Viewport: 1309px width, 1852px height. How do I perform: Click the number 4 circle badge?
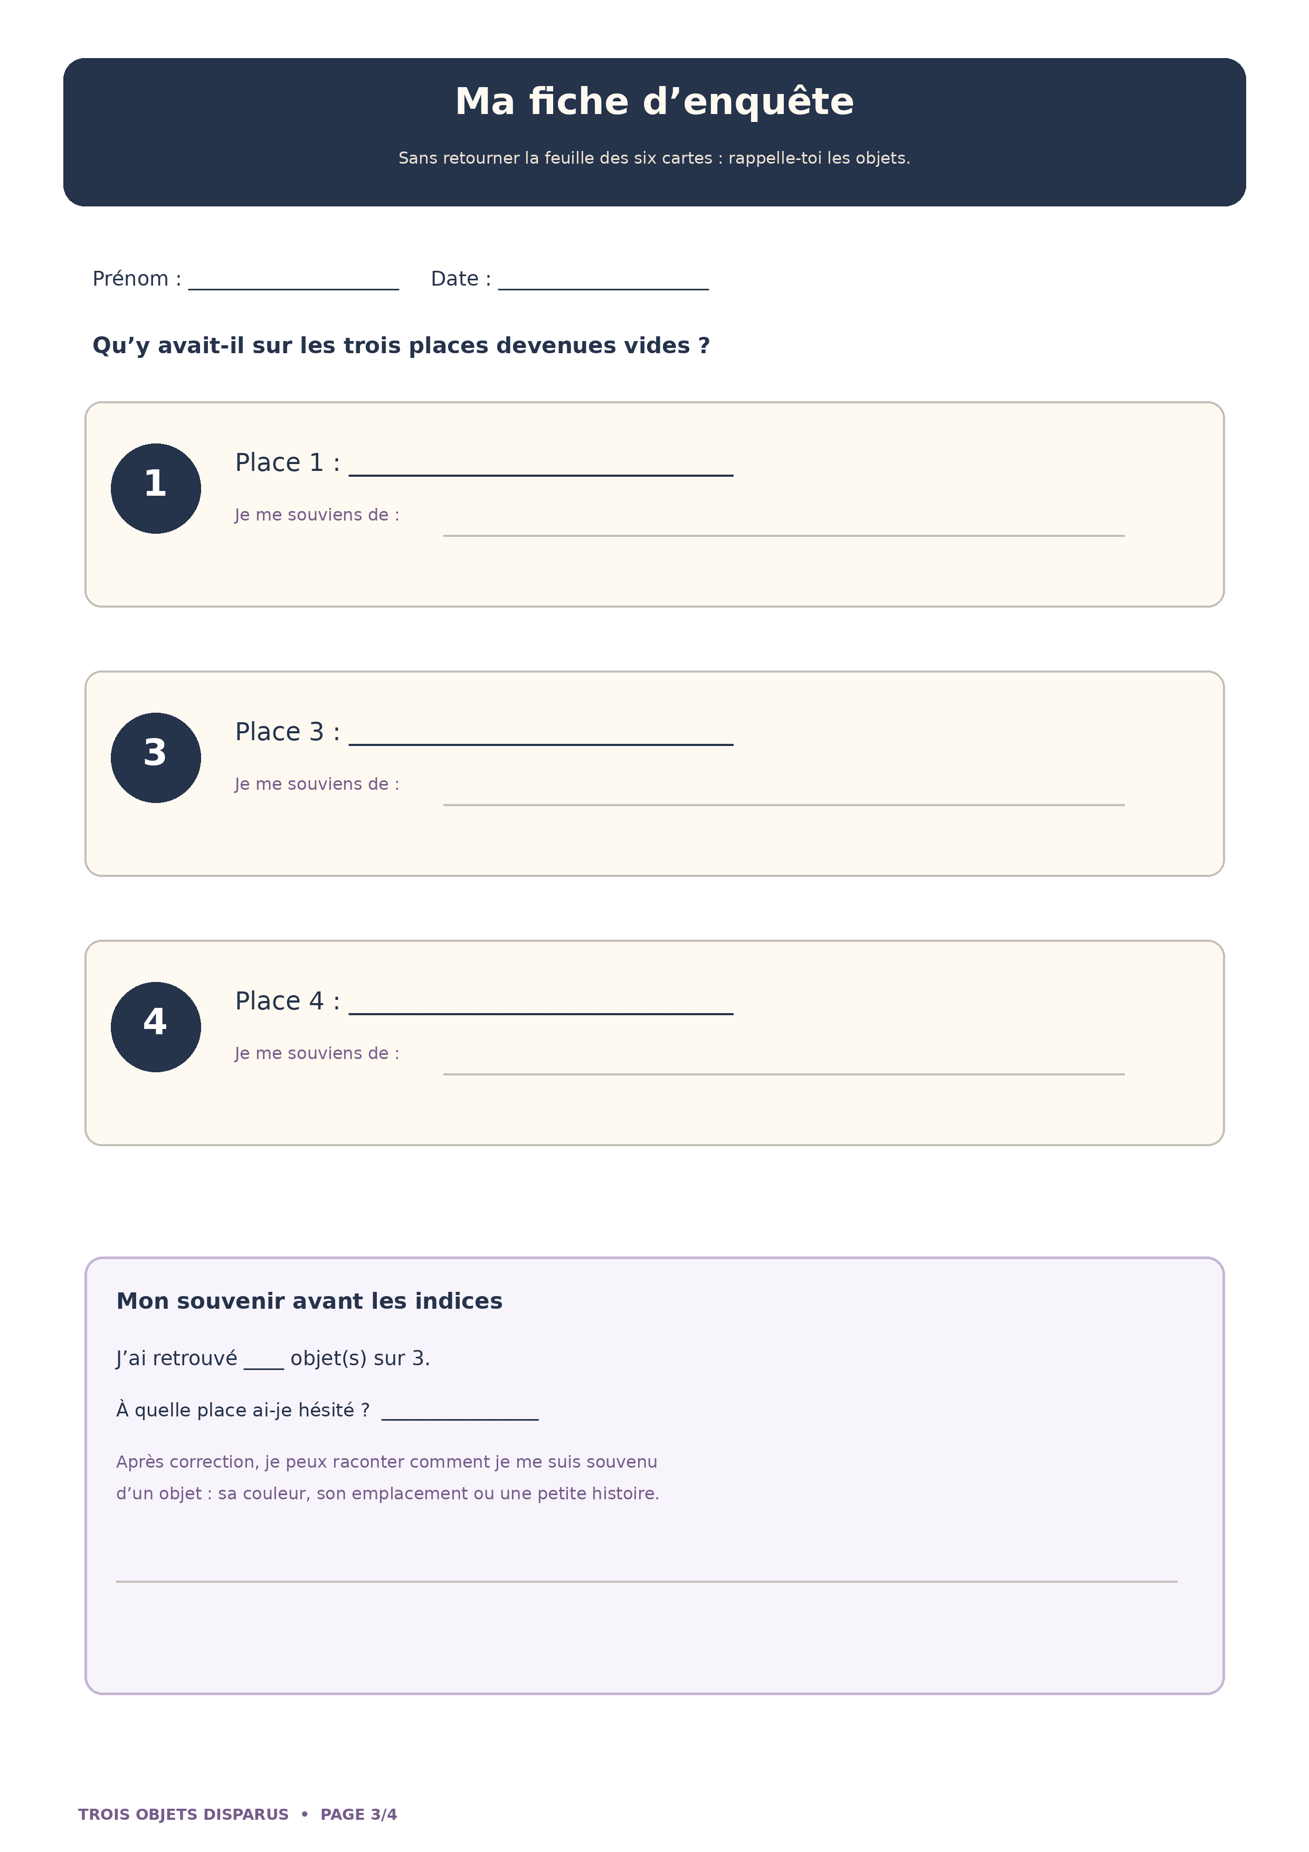(156, 1027)
